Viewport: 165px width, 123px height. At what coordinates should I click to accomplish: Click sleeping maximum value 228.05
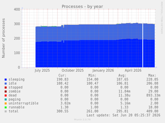tap(152, 79)
